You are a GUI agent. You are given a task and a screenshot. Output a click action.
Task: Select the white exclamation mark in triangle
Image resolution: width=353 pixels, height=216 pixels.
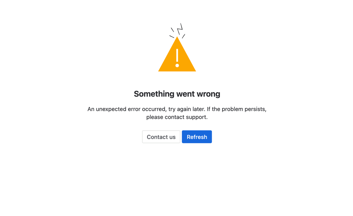177,58
